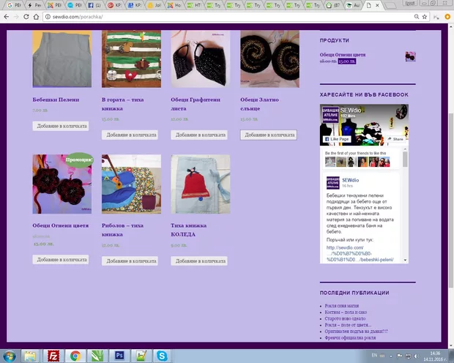Open the Риболов – тиха книжка image
Screen dimensions: 454x363
[132, 184]
